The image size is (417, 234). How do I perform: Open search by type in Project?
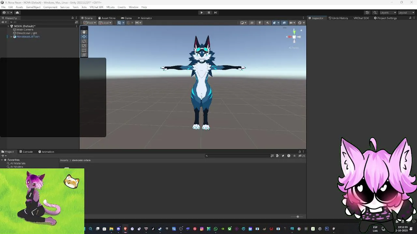tap(278, 156)
